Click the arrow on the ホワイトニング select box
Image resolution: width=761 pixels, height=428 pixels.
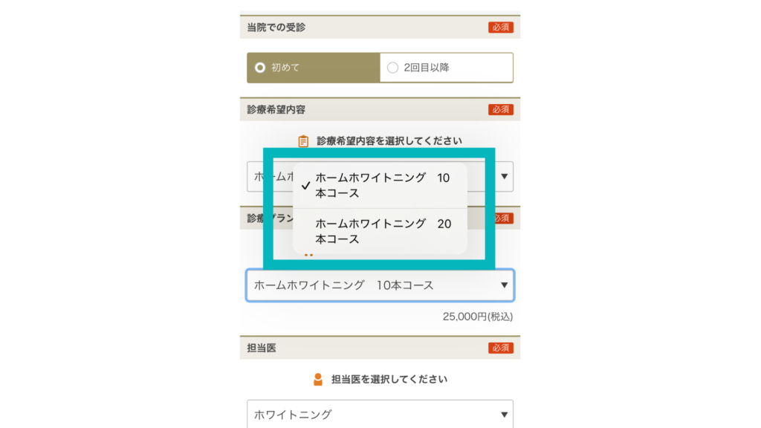505,415
